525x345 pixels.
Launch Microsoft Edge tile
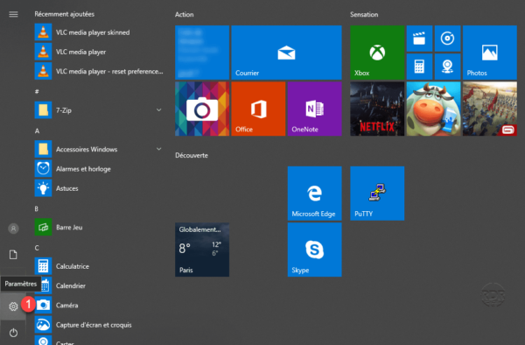(314, 194)
